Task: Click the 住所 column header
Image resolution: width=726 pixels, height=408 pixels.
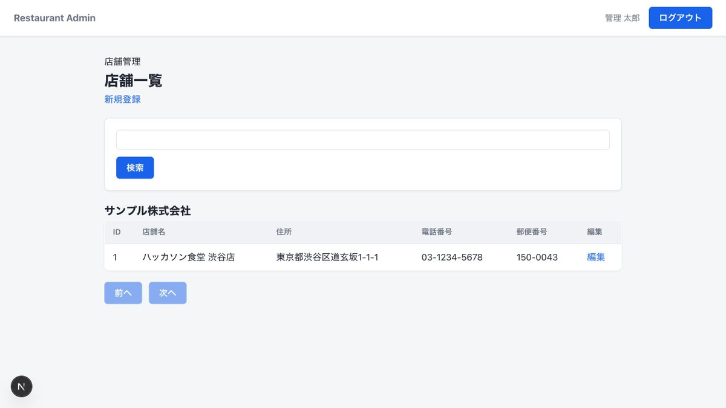Action: (x=284, y=232)
